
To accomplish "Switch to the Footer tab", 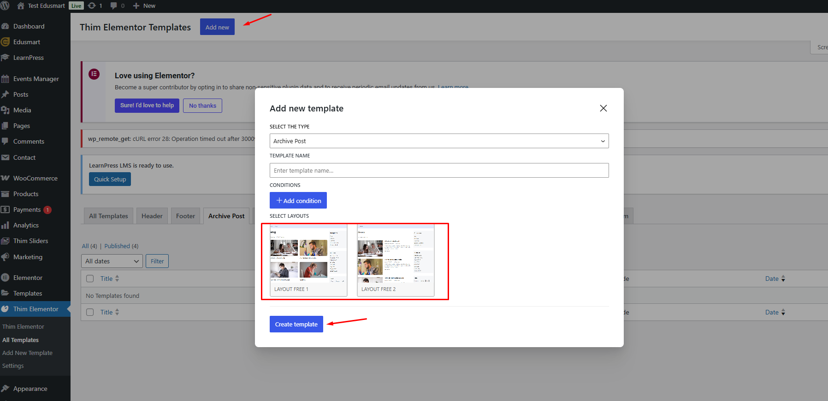I will point(185,216).
